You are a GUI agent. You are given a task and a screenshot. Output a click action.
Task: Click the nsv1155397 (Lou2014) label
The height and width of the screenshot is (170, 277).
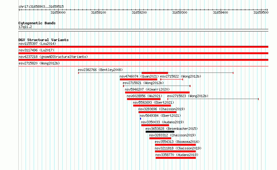point(37,44)
